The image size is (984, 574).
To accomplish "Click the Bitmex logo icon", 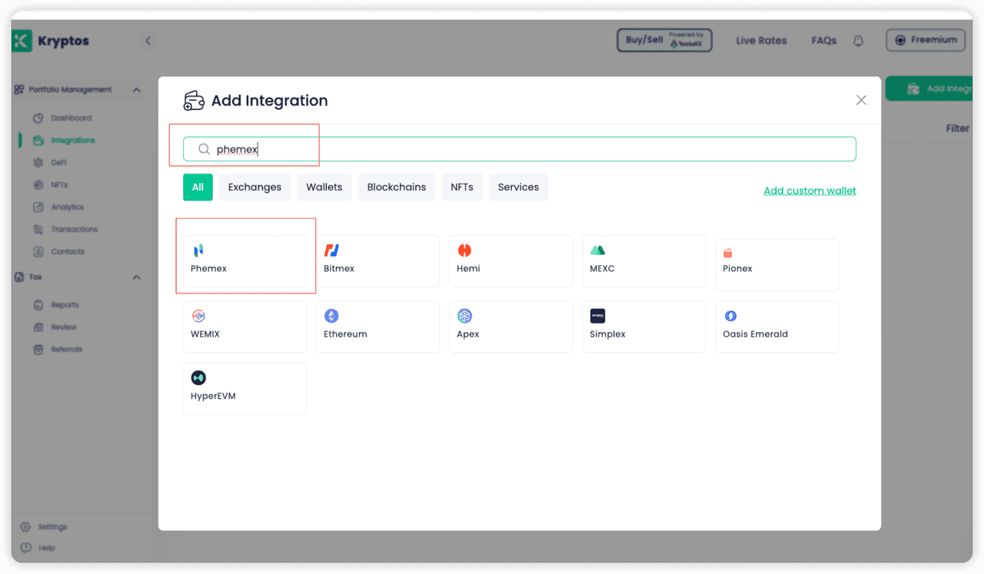I will click(x=331, y=250).
